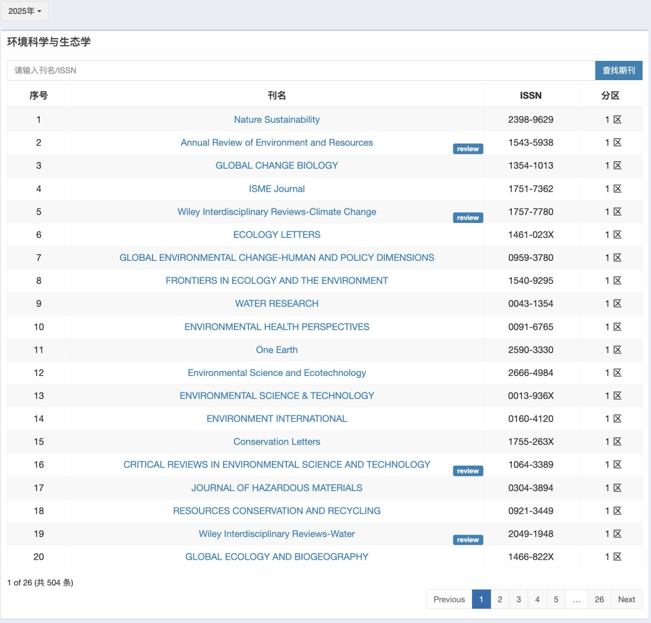Select ISSN 1064-3389 cell
651x623 pixels.
pyautogui.click(x=530, y=465)
